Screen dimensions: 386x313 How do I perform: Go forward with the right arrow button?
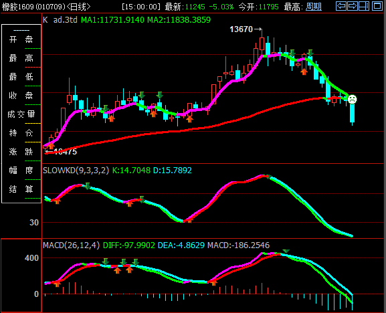click(x=353, y=6)
